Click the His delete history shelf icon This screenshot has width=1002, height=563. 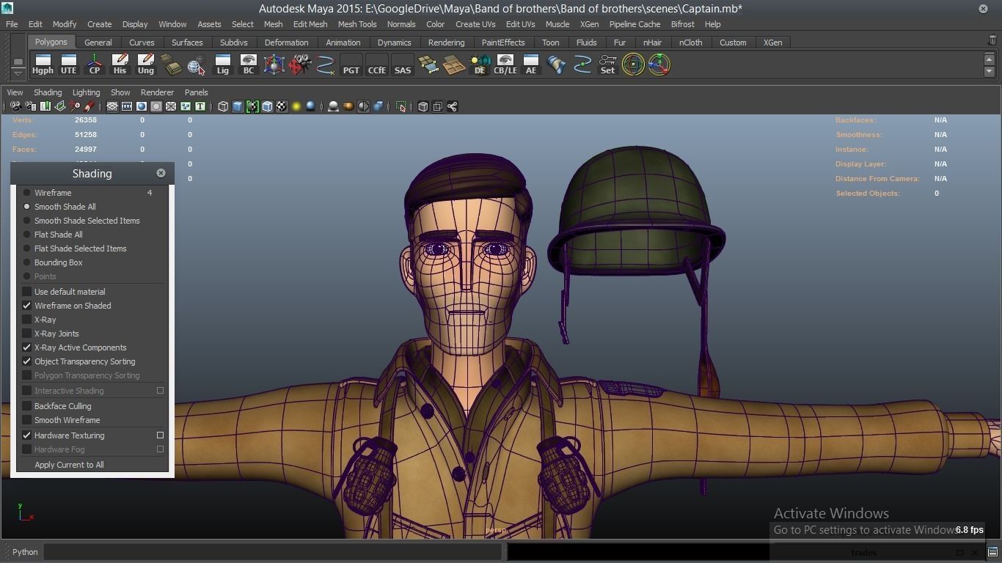[120, 65]
